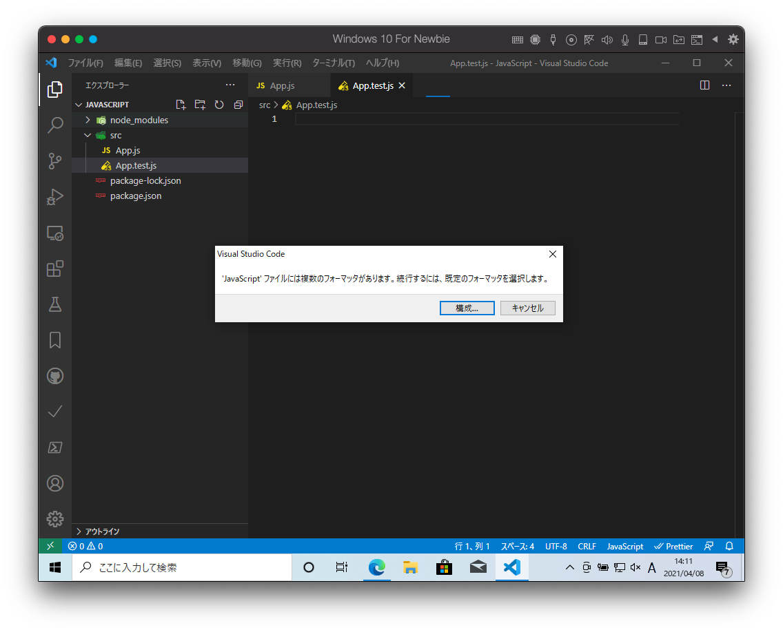This screenshot has height=632, width=783.
Task: Open the Search view in activity bar
Action: pyautogui.click(x=55, y=125)
